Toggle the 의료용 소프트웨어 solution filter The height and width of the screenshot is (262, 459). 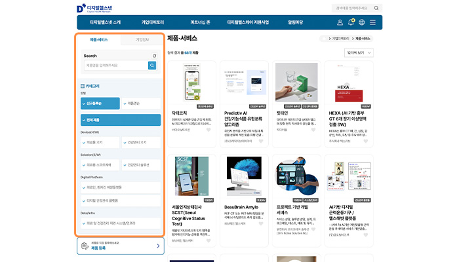coord(100,165)
